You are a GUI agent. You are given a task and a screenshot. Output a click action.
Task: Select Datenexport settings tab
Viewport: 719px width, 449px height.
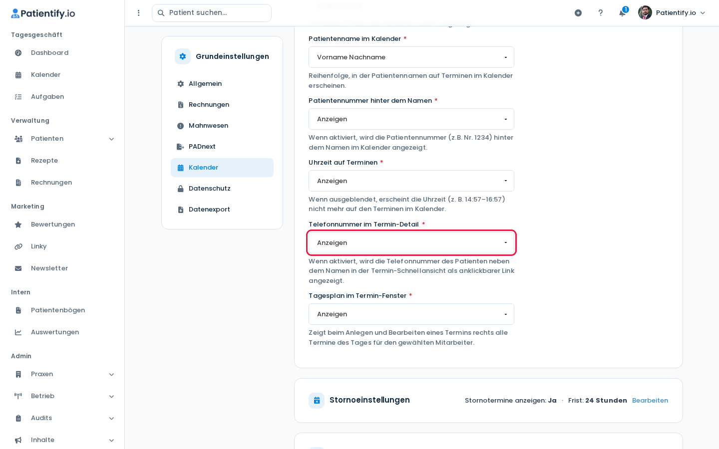(x=222, y=210)
